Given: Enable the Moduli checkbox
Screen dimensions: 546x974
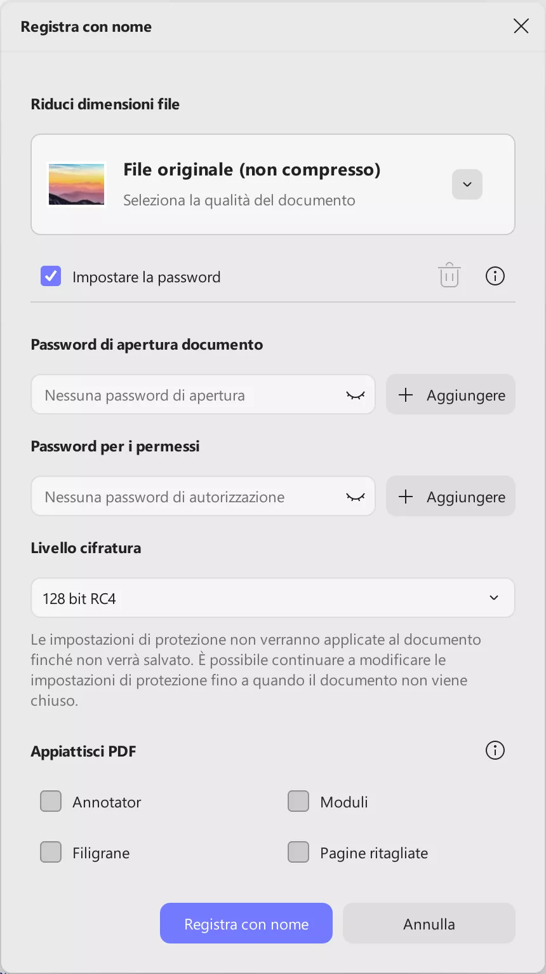Looking at the screenshot, I should (x=298, y=801).
